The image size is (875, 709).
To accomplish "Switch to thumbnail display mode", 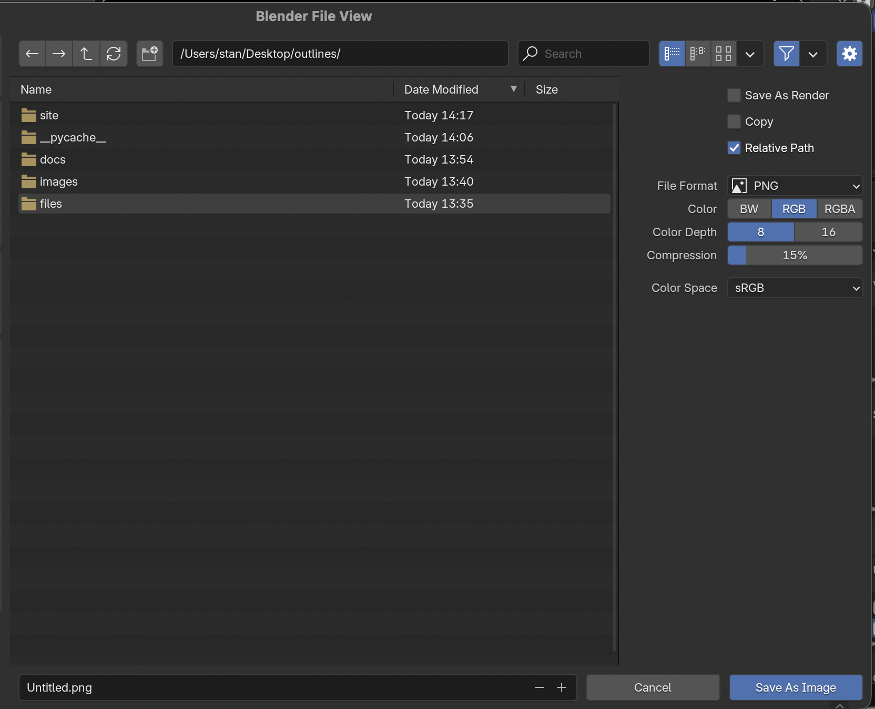I will click(x=724, y=54).
